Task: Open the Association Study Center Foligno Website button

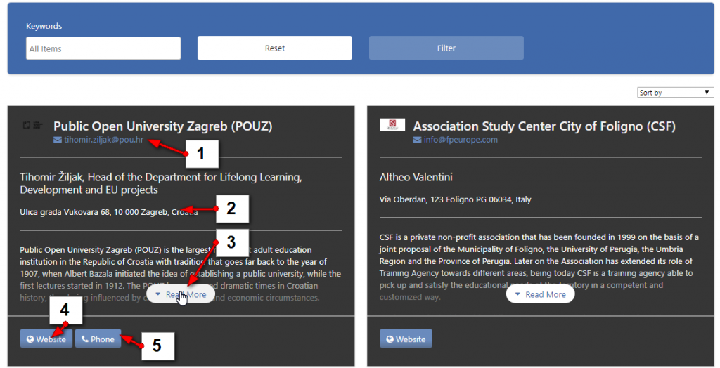Action: point(406,339)
